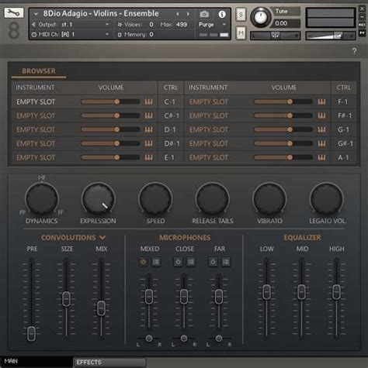
Task: Click keyboard icon in D#-1 slot row
Action: (148, 143)
